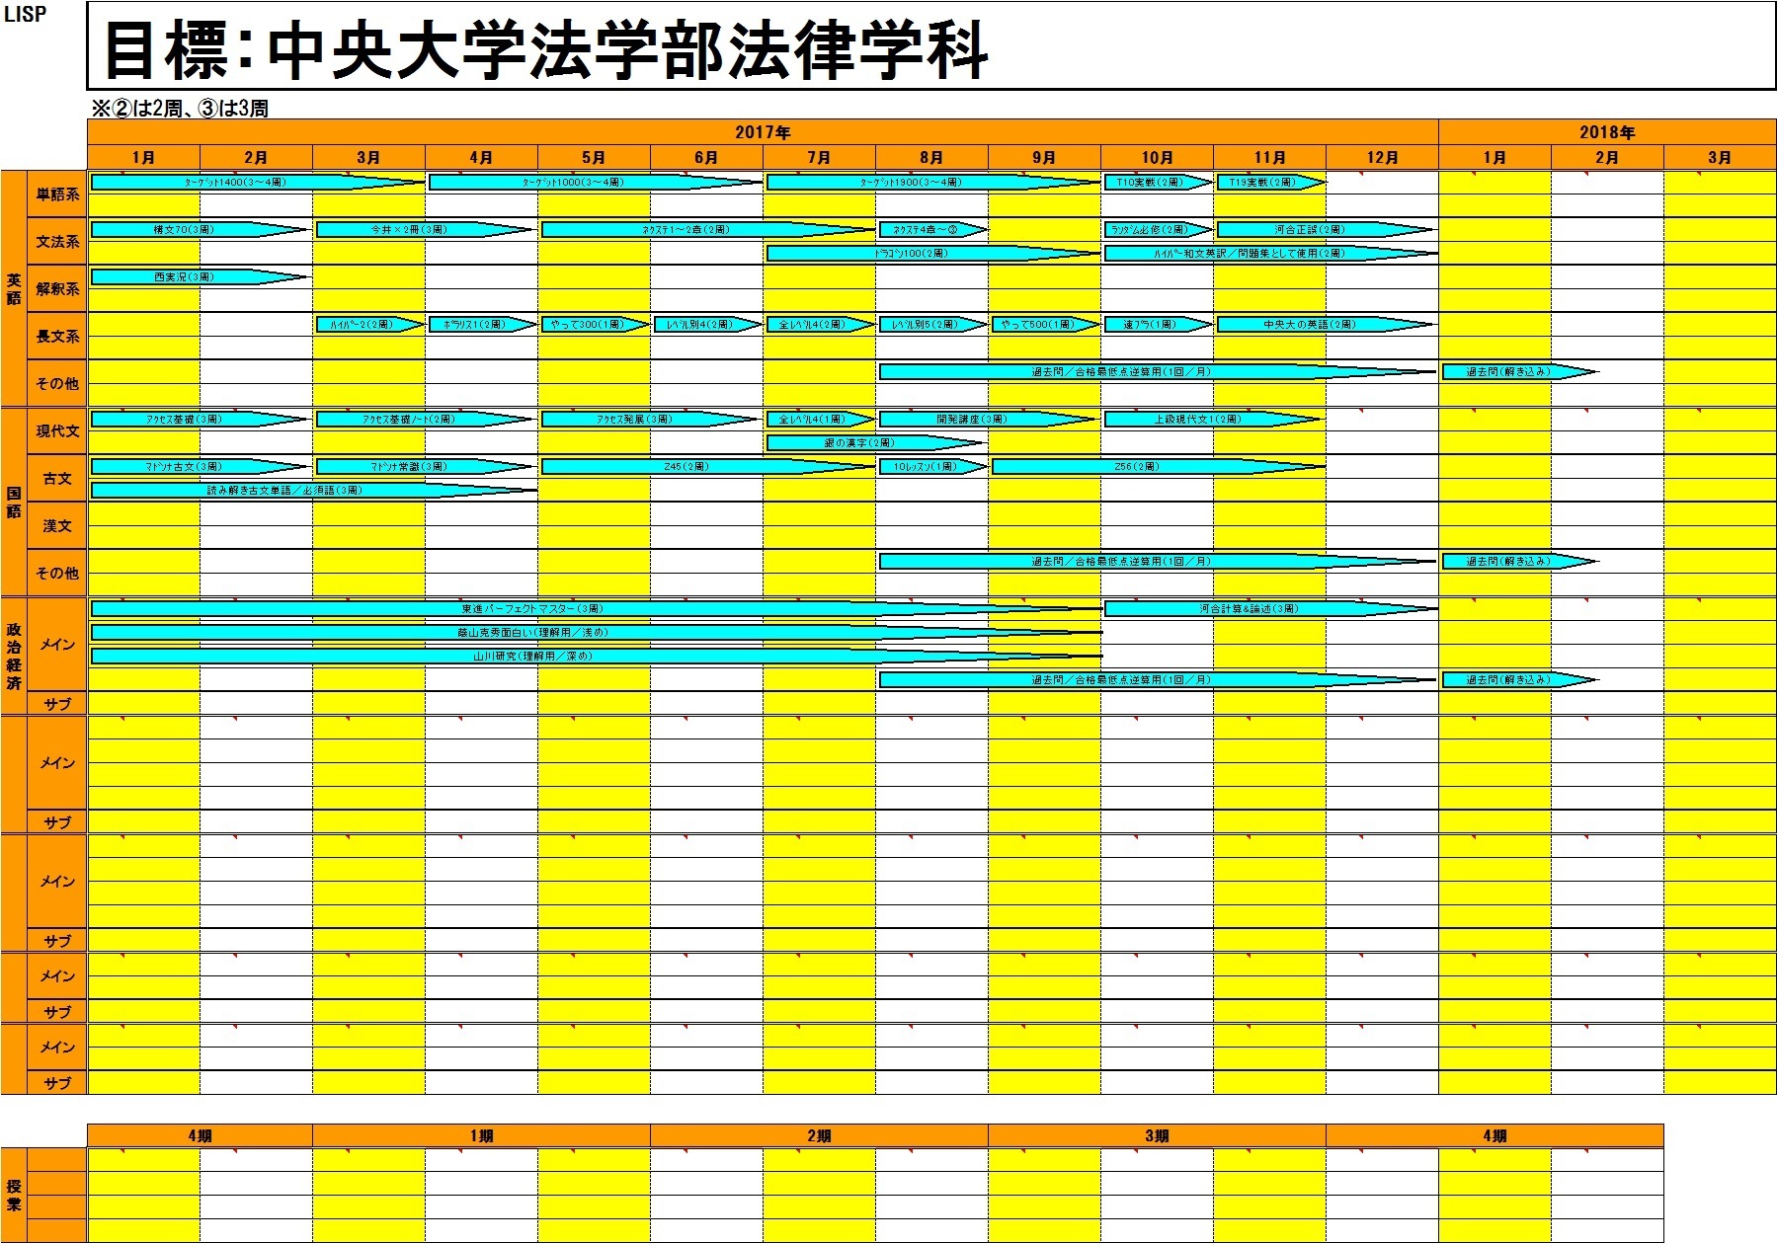
Task: Click the 山川研究 bar
Action: [596, 657]
